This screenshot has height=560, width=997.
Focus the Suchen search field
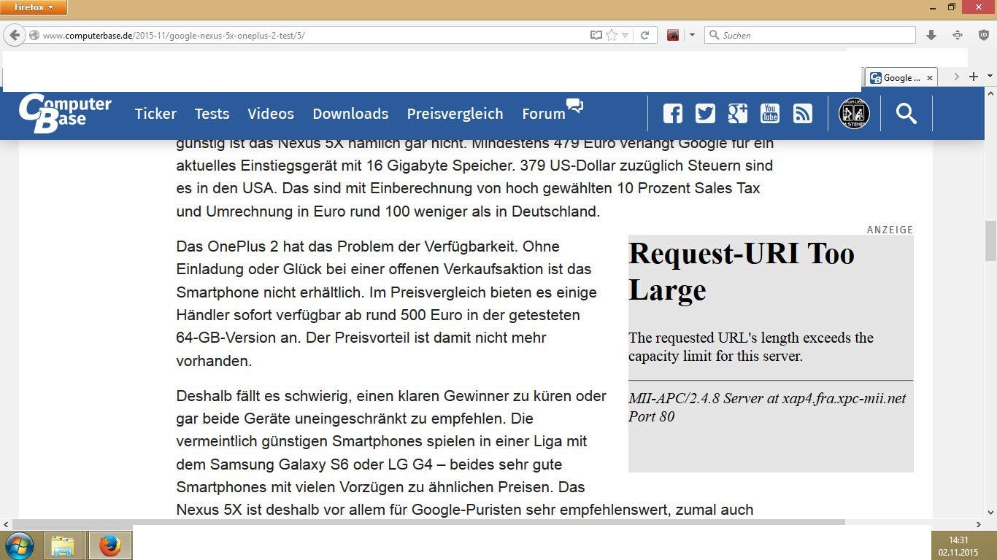tap(810, 35)
